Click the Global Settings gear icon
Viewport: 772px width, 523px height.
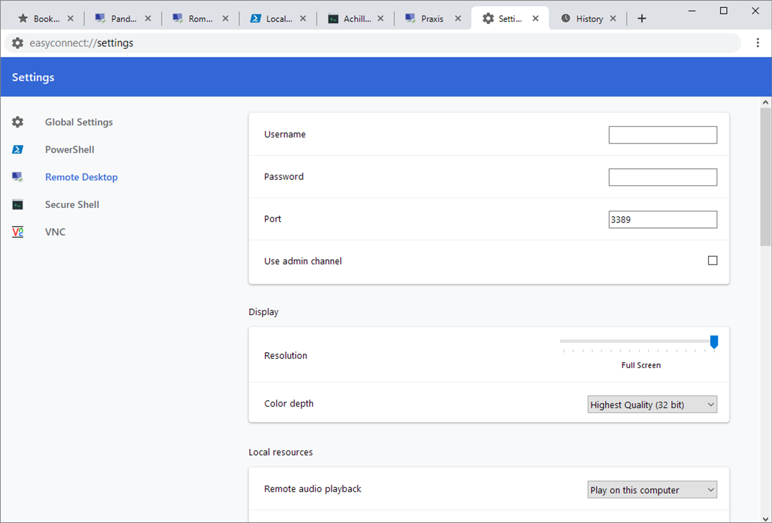point(18,122)
